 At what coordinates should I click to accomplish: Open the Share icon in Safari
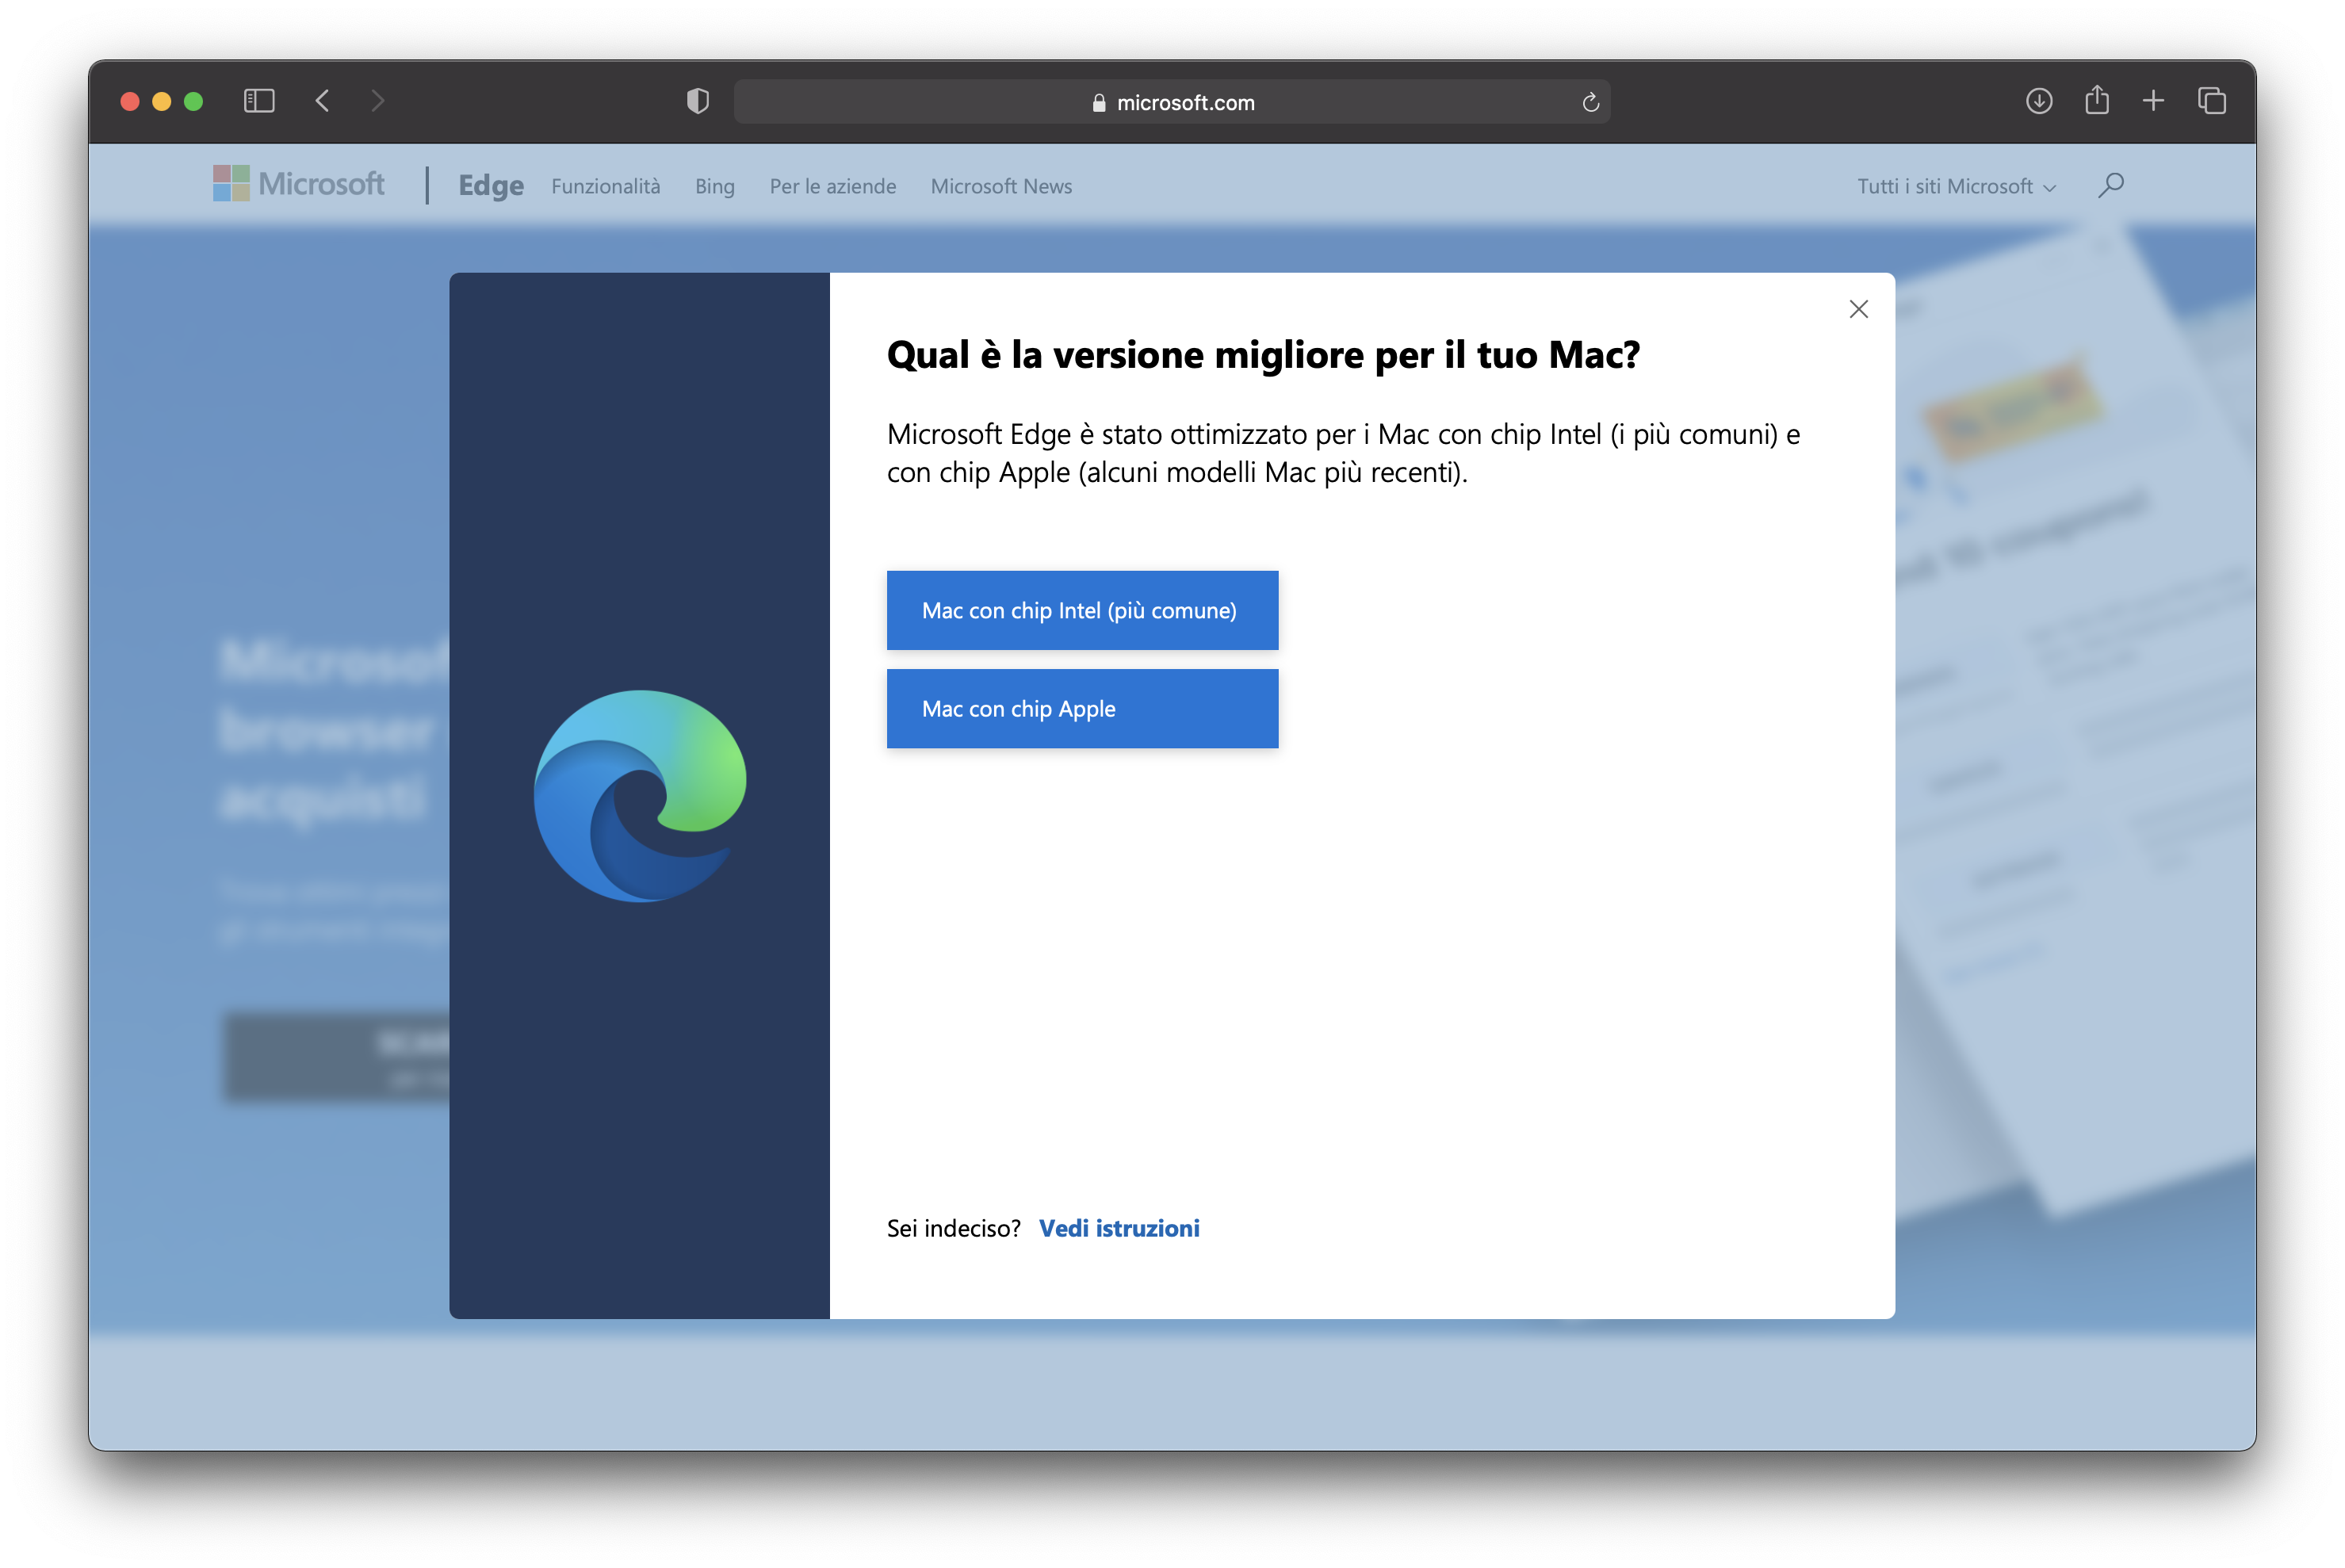point(2097,100)
